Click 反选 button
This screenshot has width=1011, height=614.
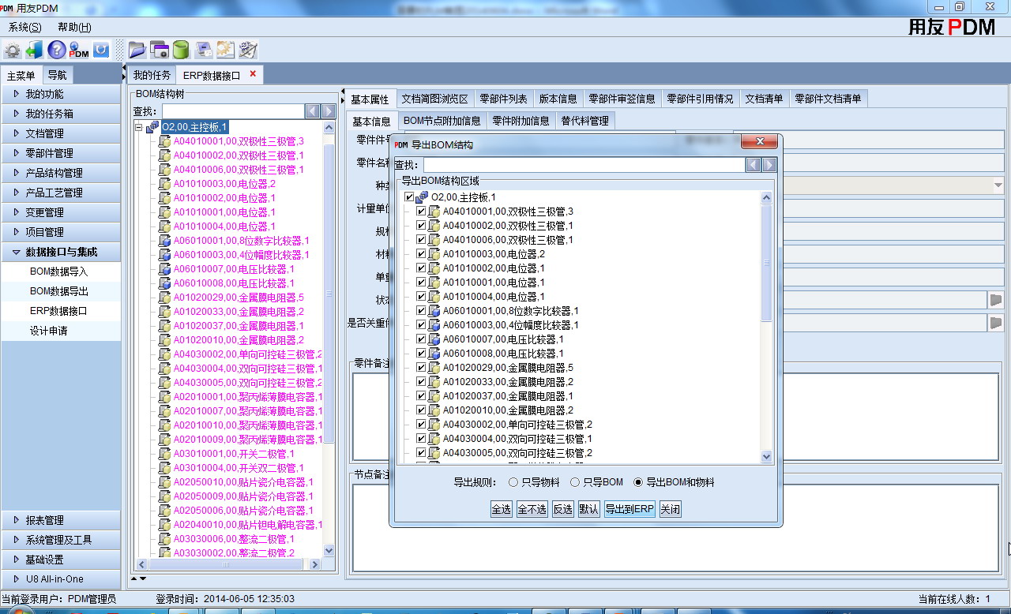click(x=562, y=509)
